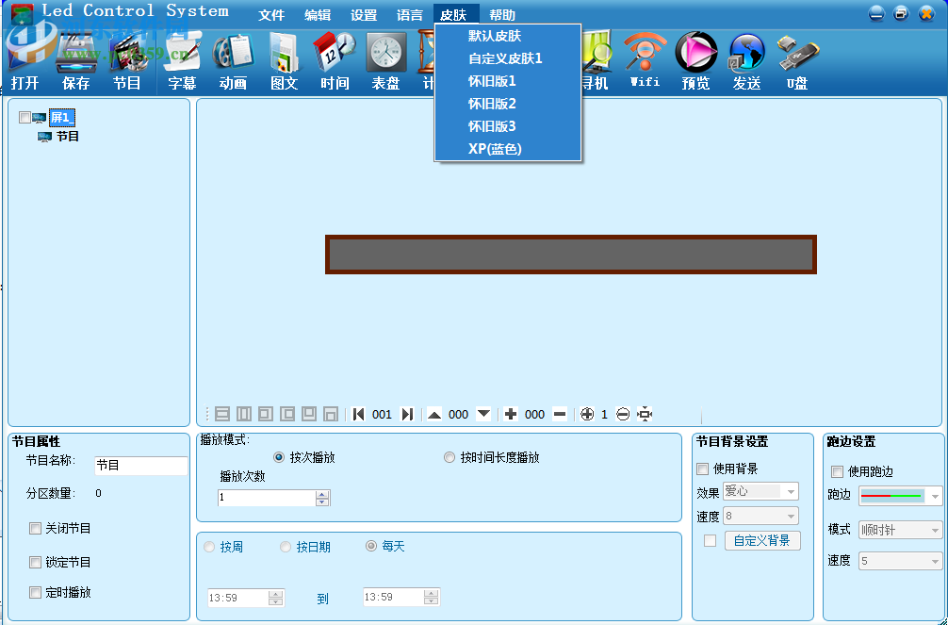Viewport: 948px width, 625px height.
Task: Click the 发送 send globe icon
Action: [x=746, y=61]
